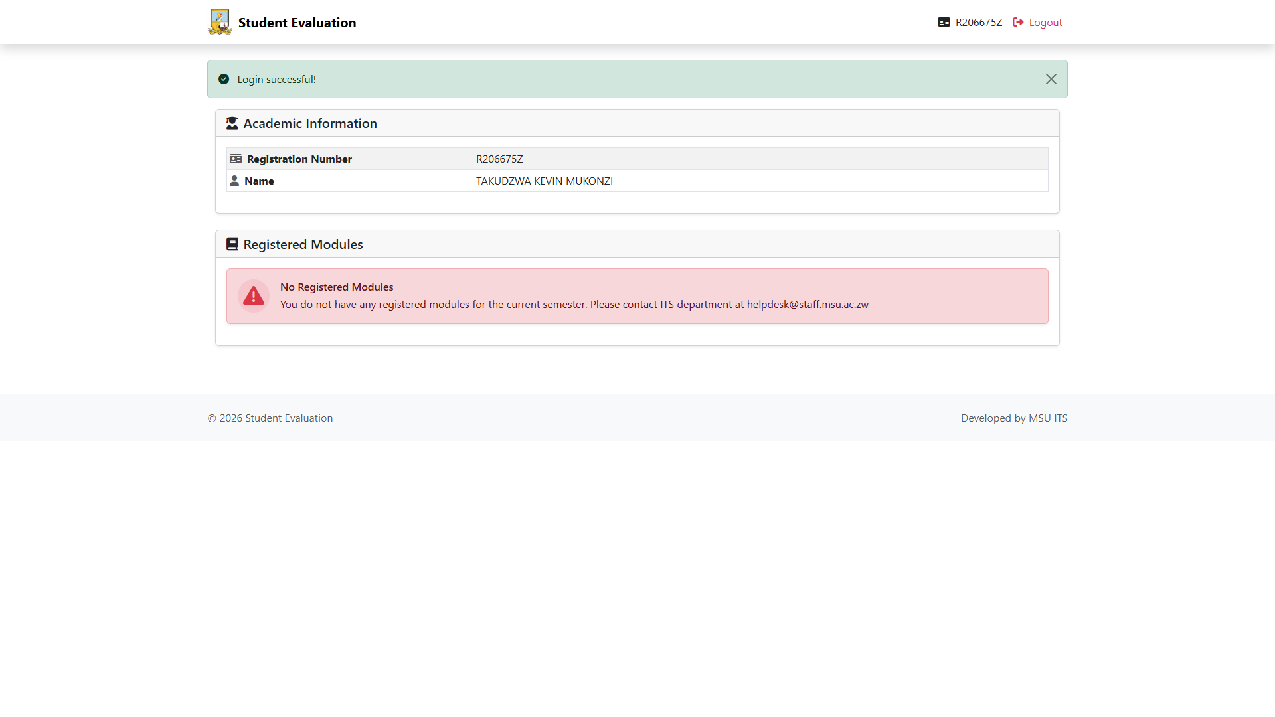Click the university crest logo

pos(220,22)
